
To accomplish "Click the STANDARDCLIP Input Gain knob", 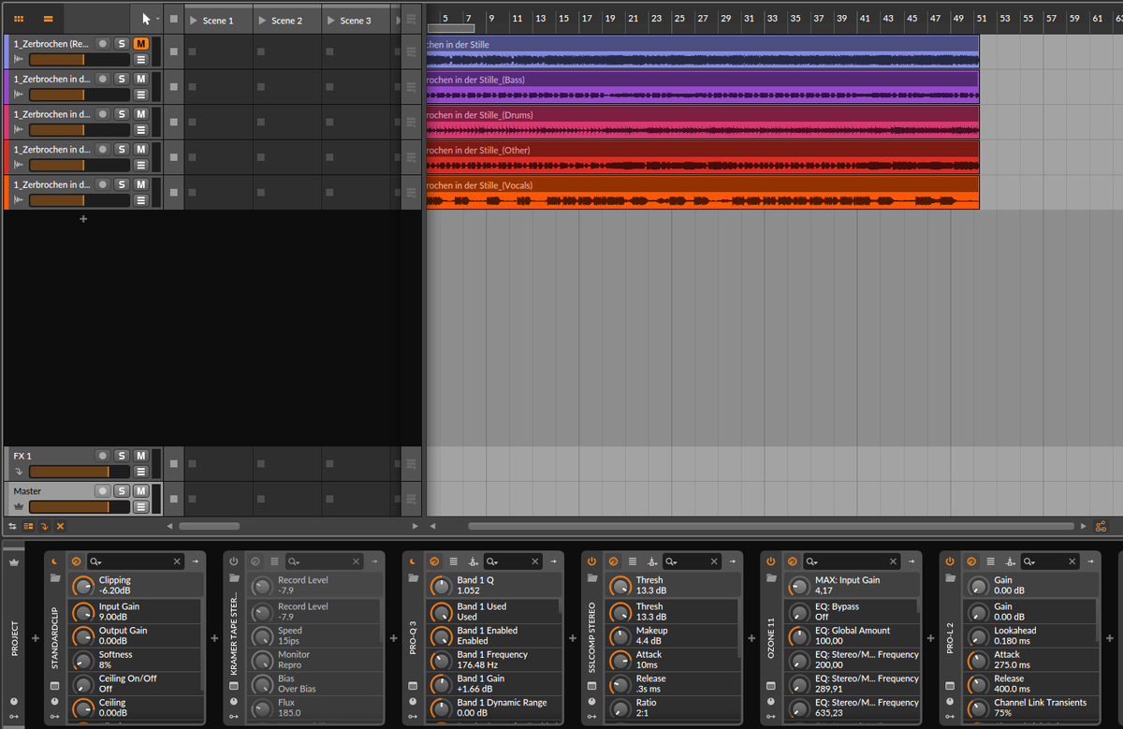I will click(x=84, y=612).
